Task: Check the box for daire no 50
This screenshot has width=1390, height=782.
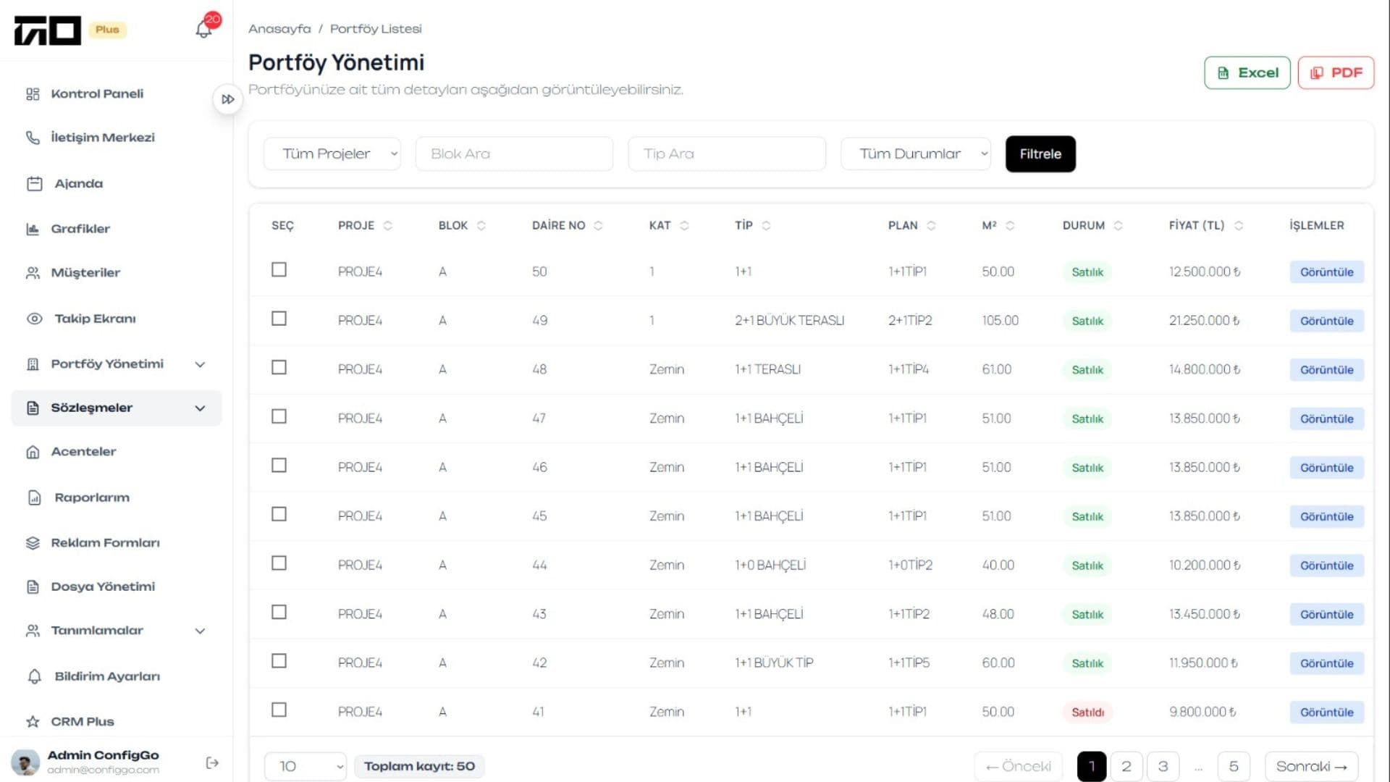Action: point(279,270)
